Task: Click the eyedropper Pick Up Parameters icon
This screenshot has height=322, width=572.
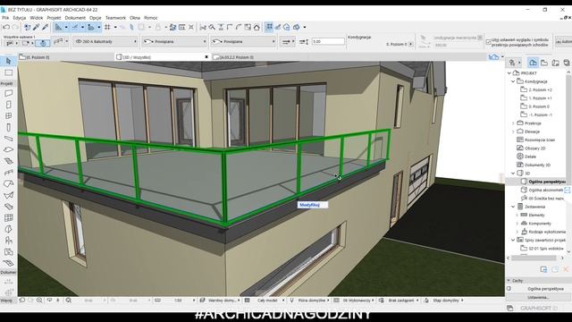Action: click(36, 27)
